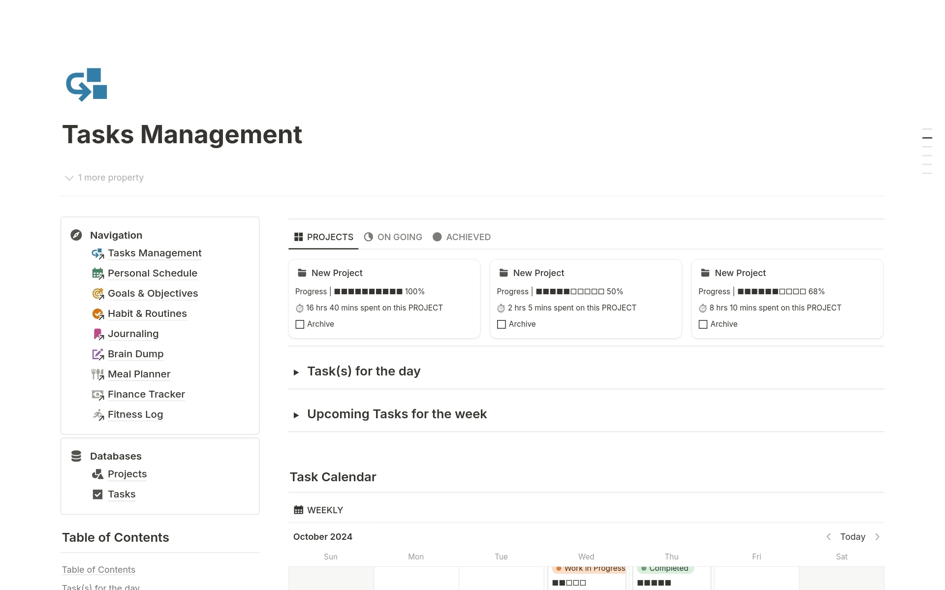Open the Personal Schedule link

tap(153, 274)
